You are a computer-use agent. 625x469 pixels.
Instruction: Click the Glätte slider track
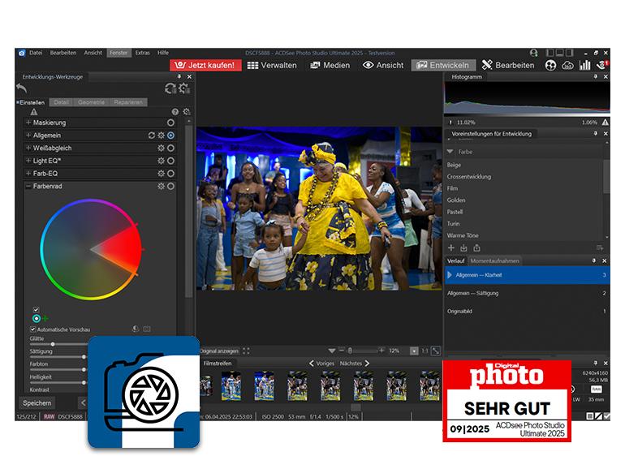[x=58, y=344]
